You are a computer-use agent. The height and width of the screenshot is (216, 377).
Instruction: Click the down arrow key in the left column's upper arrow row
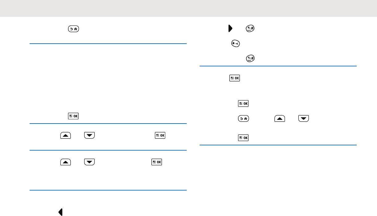[x=89, y=135]
